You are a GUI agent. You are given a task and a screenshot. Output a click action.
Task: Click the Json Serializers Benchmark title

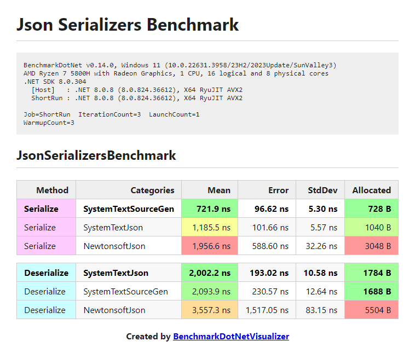tap(128, 25)
